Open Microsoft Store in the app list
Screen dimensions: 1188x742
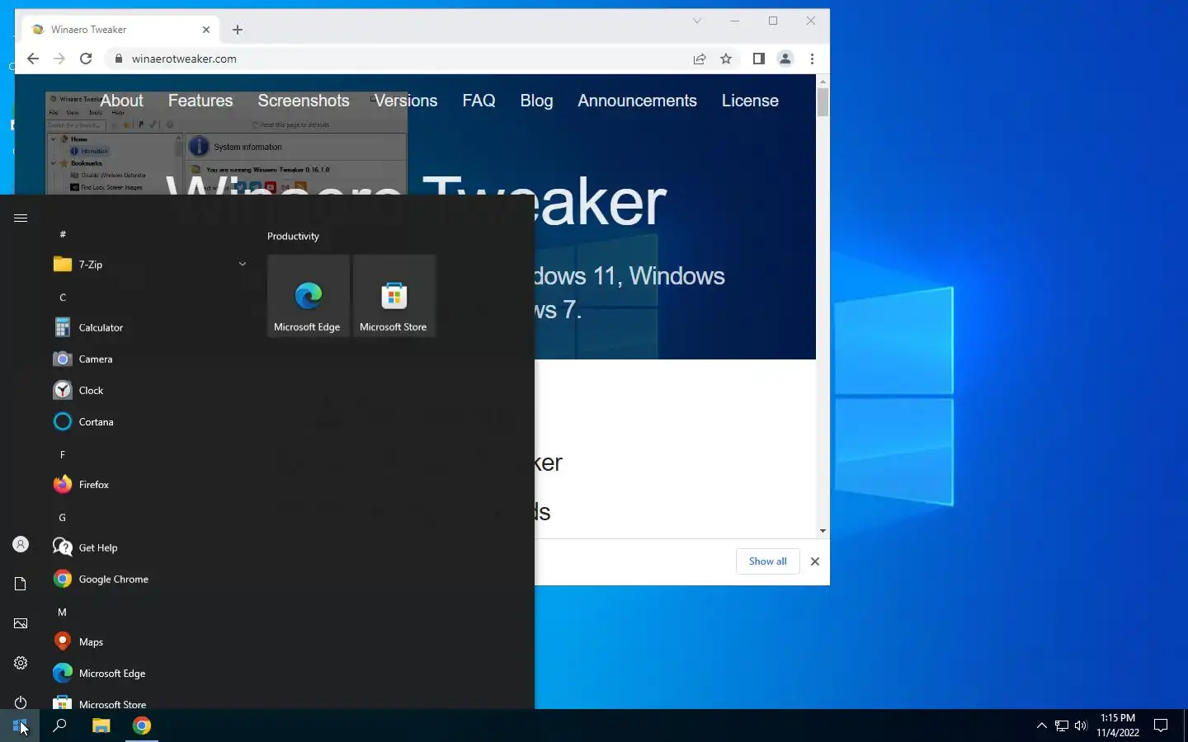(x=148, y=702)
